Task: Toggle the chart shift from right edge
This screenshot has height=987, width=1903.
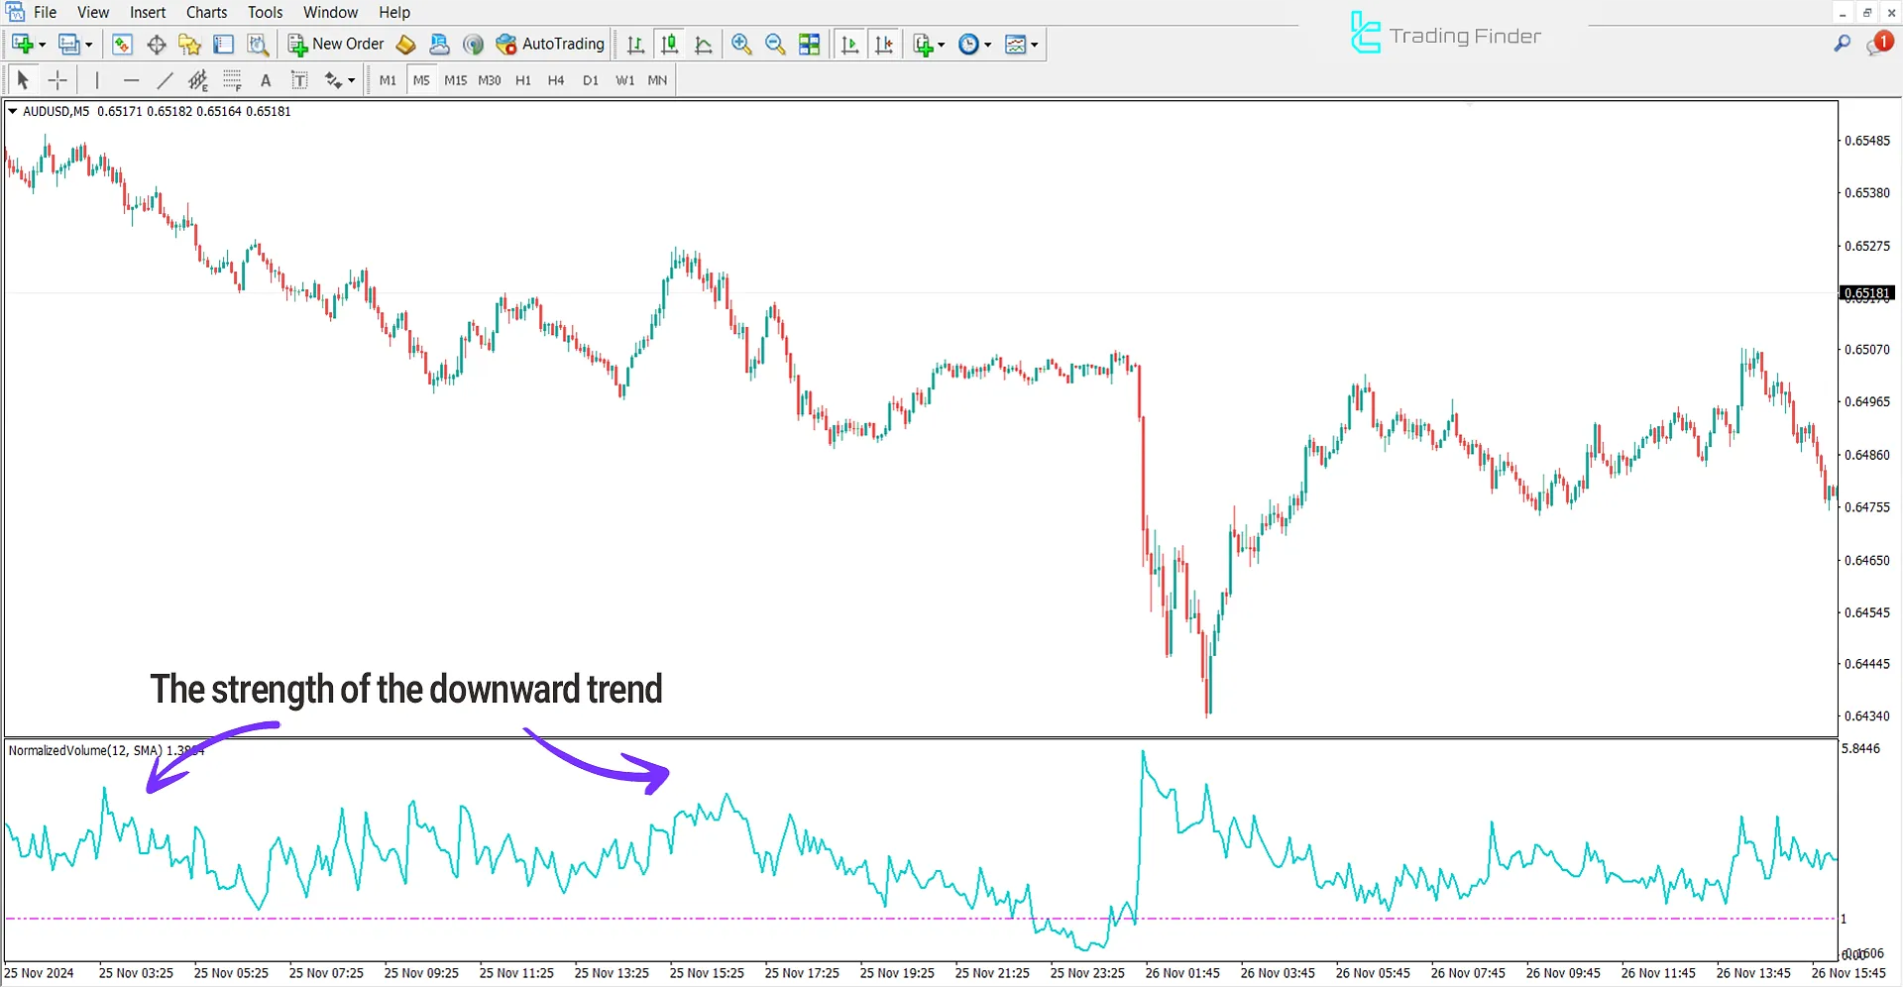Action: tap(885, 44)
